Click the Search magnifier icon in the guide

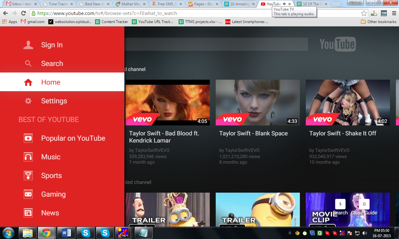point(28,63)
